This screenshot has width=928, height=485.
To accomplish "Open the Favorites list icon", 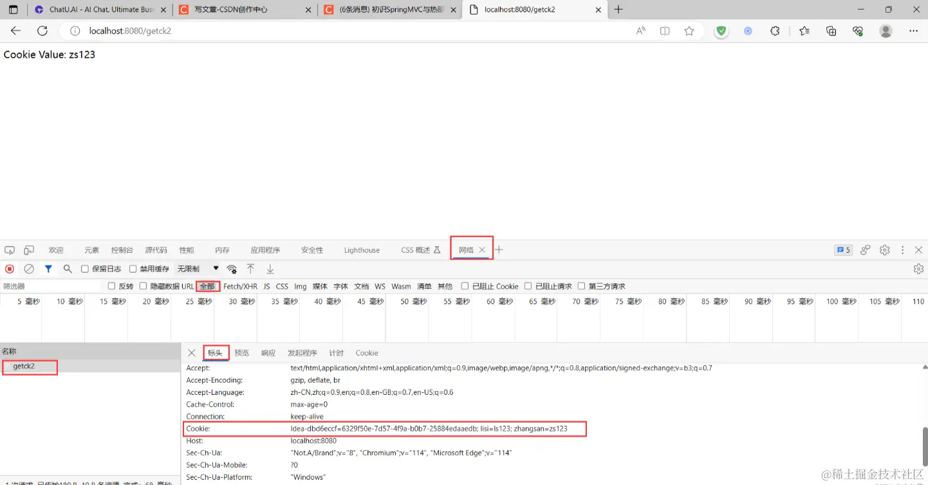I will pyautogui.click(x=804, y=31).
